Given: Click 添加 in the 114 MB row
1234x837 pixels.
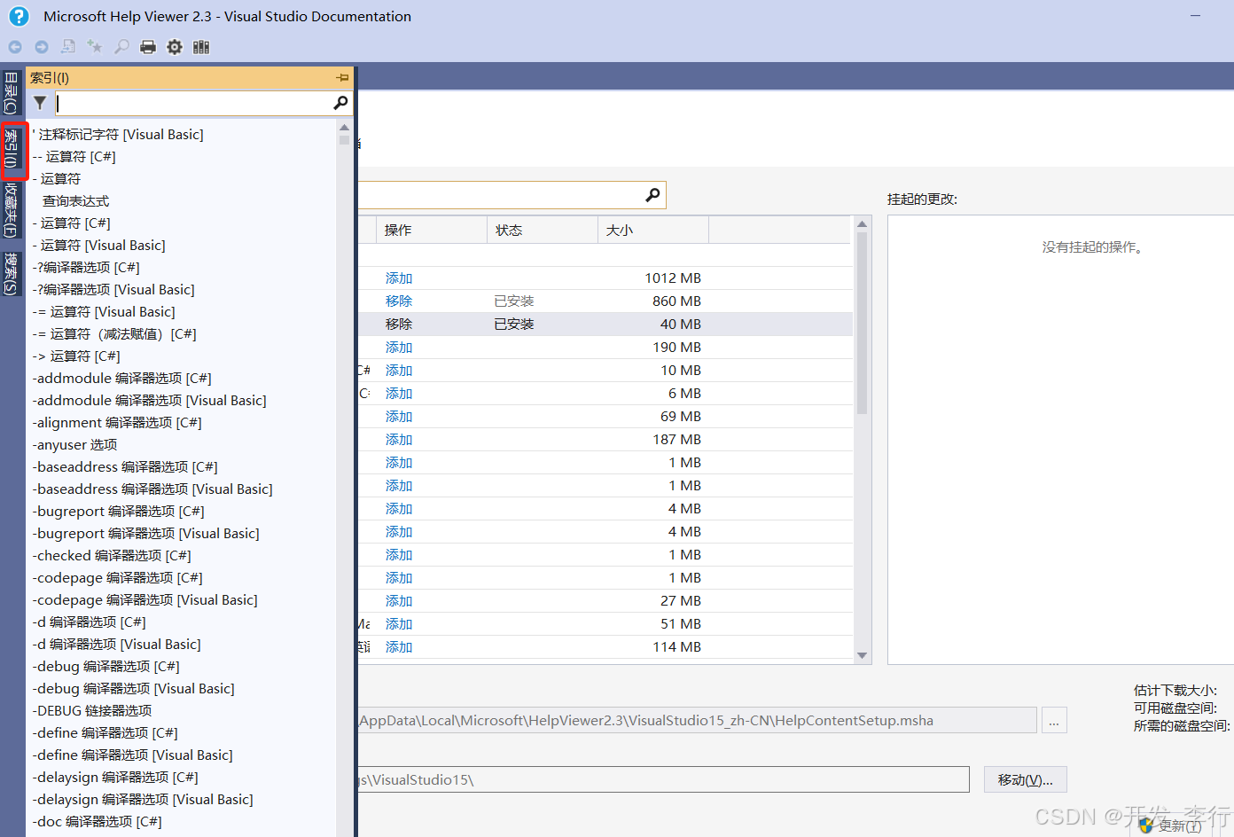Looking at the screenshot, I should (399, 647).
